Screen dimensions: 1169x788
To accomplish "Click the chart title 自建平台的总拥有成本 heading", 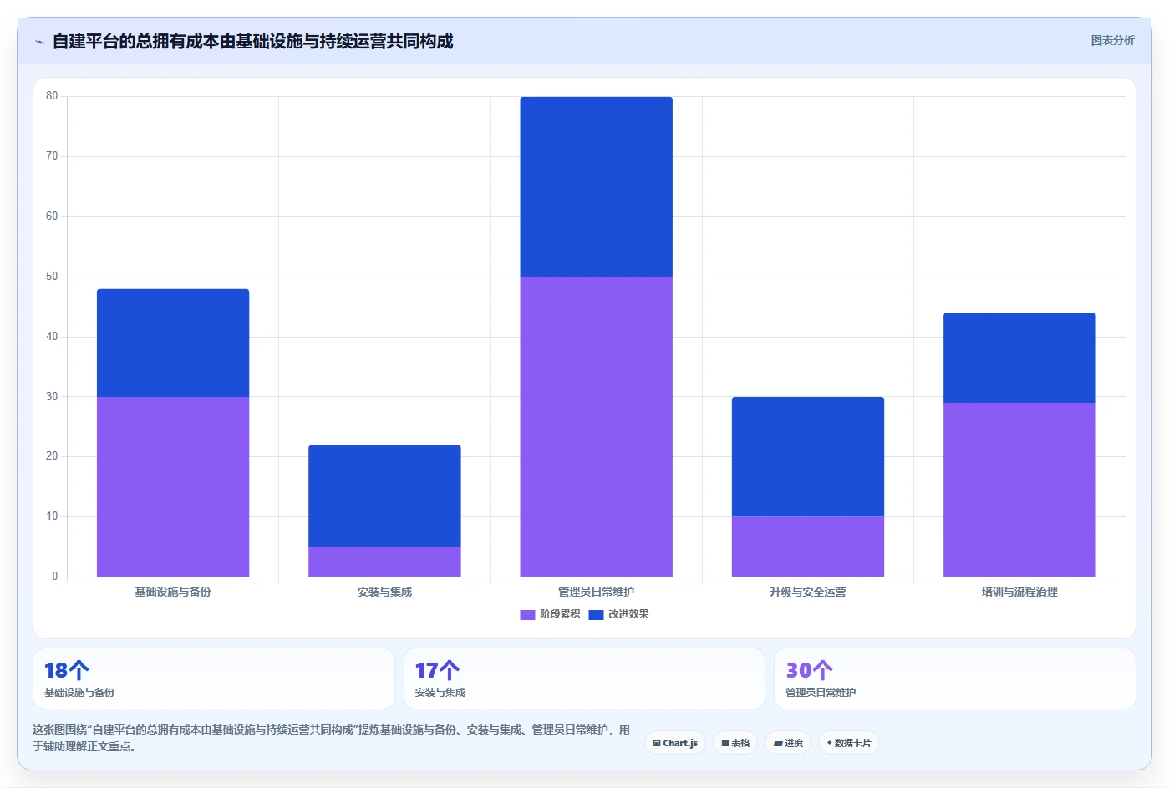I will [x=252, y=41].
